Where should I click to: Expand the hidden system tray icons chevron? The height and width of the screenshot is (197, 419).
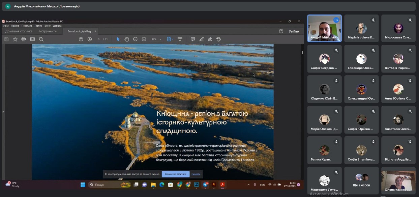pos(249,185)
